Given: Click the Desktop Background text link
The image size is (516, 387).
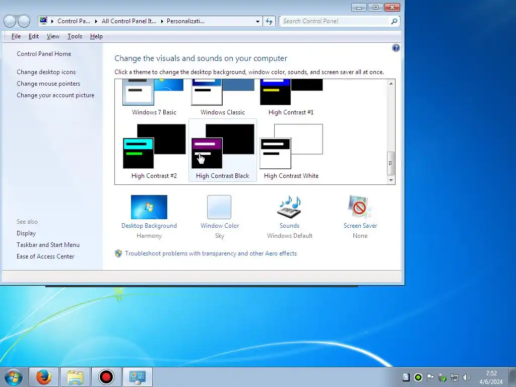Looking at the screenshot, I should tap(149, 226).
